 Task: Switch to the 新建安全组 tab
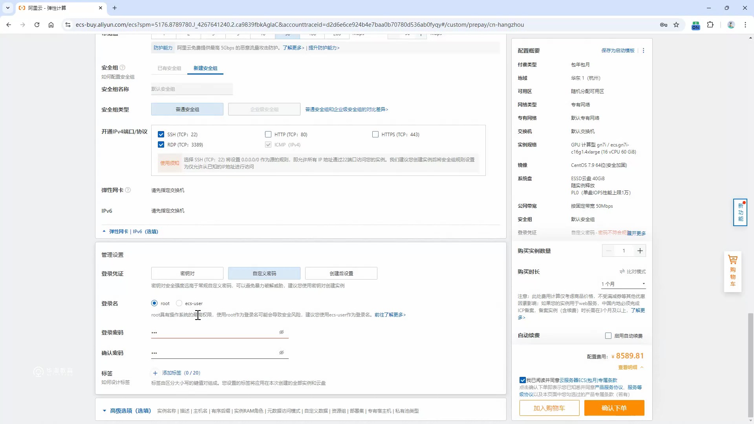coord(205,68)
